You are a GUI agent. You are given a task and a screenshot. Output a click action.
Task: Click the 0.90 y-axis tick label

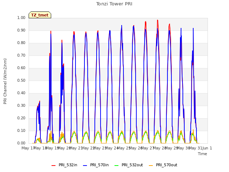21,30
